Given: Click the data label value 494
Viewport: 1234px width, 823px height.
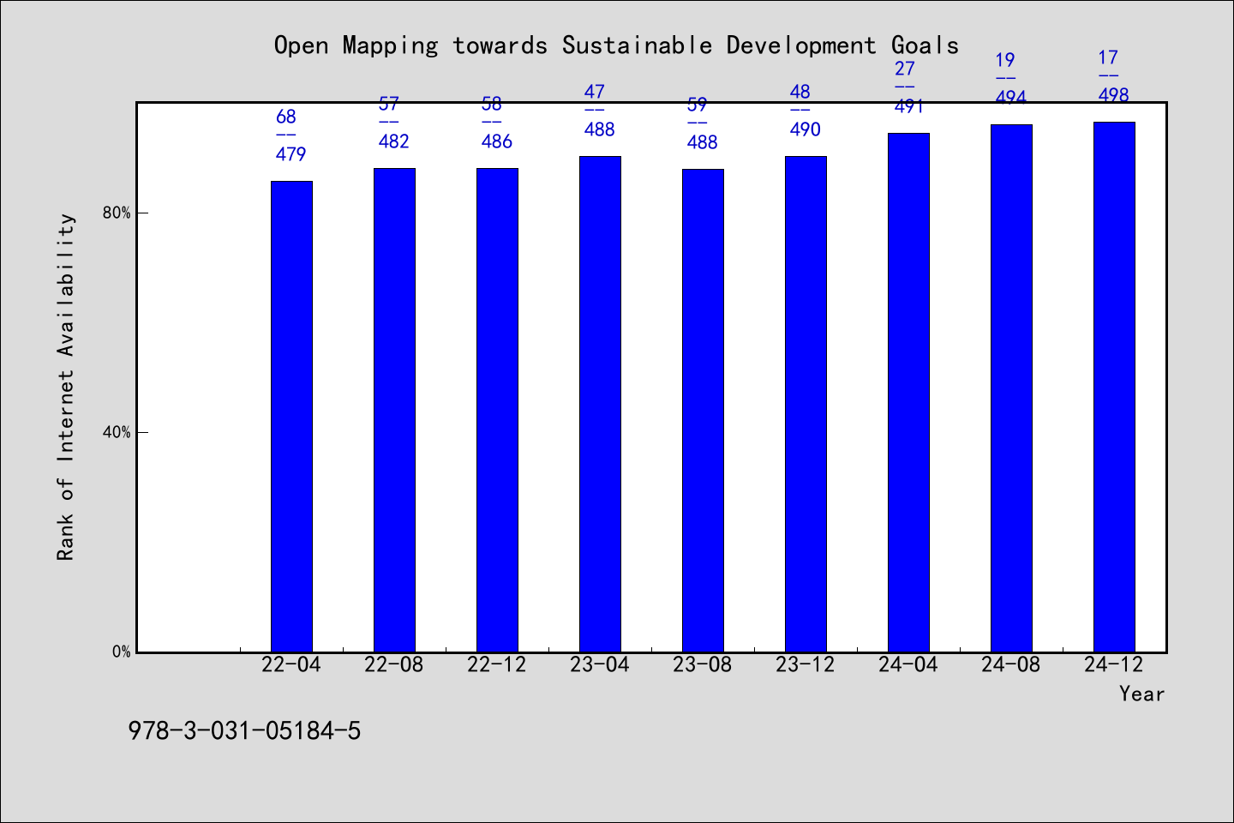Looking at the screenshot, I should point(1011,98).
